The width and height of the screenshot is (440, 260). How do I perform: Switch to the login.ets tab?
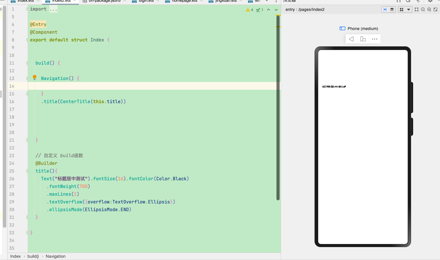pos(146,1)
